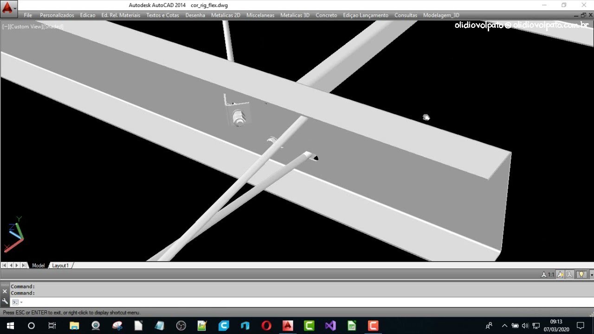Open the webcam app taskbar icon
The width and height of the screenshot is (594, 334).
coord(96,326)
